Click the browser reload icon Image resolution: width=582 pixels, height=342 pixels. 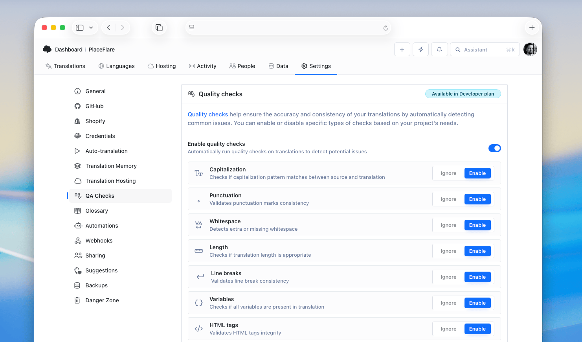tap(386, 28)
